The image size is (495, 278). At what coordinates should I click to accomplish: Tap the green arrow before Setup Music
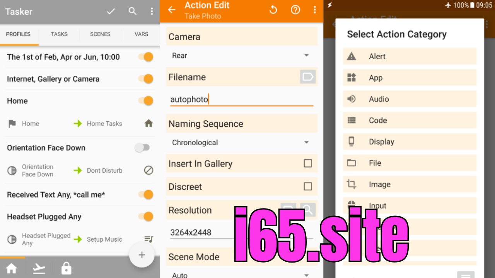[x=78, y=239]
